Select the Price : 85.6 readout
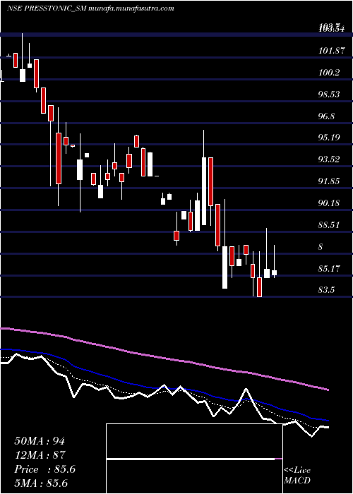The image size is (353, 494). [x=44, y=469]
